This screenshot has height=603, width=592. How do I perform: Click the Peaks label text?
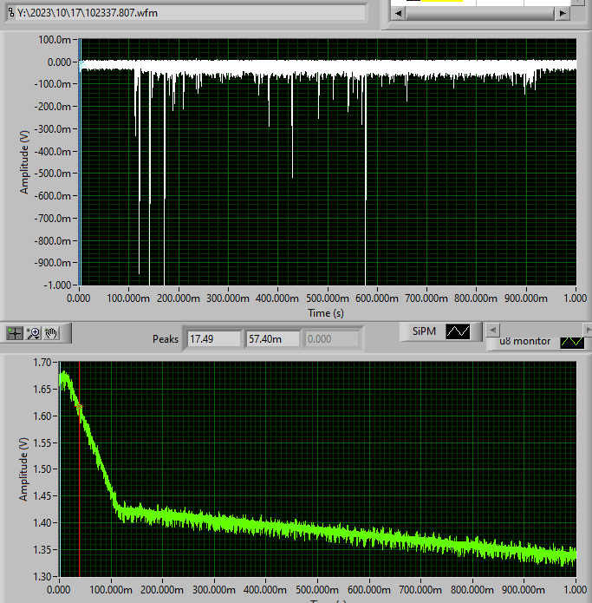[x=166, y=339]
